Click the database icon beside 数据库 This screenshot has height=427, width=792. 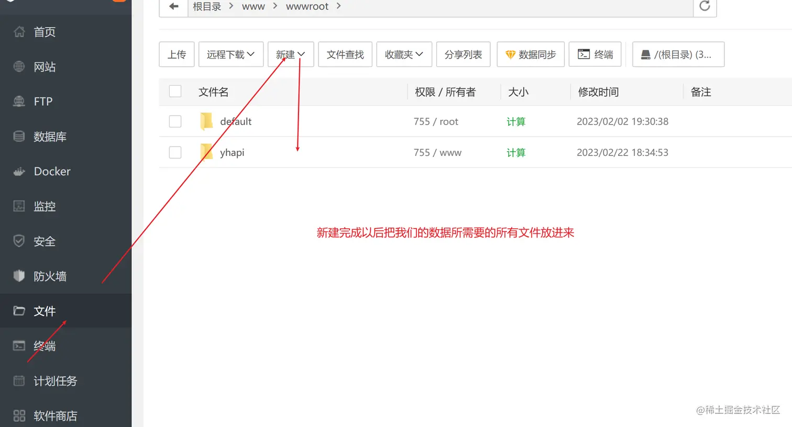19,137
